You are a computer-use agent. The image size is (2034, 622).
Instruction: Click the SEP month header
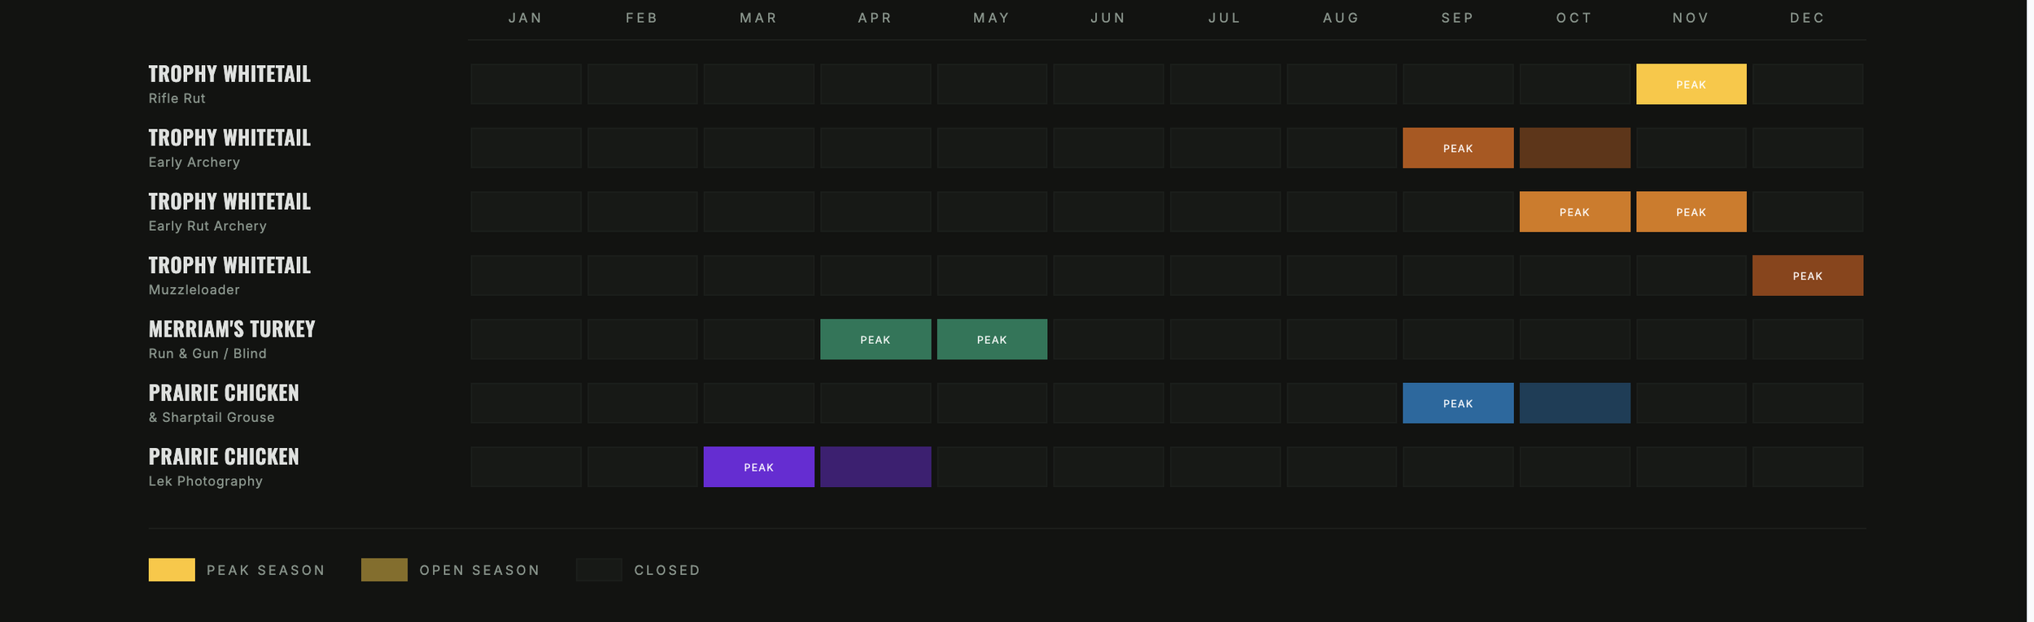(1458, 18)
